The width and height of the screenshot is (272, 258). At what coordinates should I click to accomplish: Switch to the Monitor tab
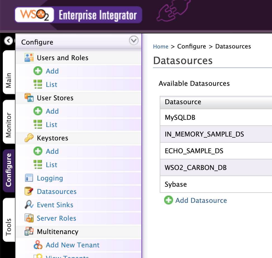pyautogui.click(x=9, y=122)
